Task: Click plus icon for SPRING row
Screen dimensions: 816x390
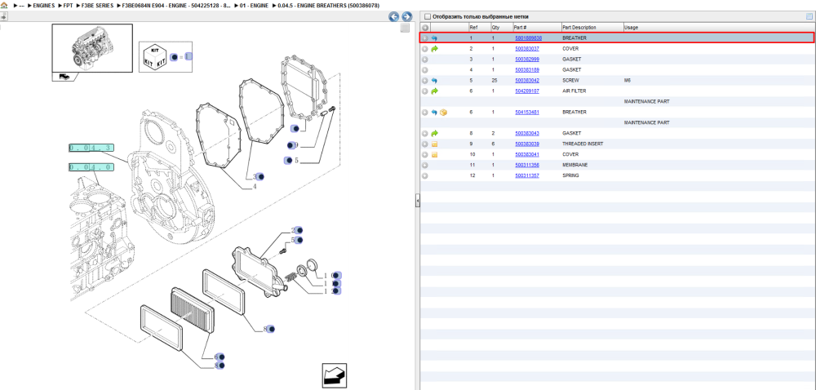Action: pyautogui.click(x=424, y=175)
